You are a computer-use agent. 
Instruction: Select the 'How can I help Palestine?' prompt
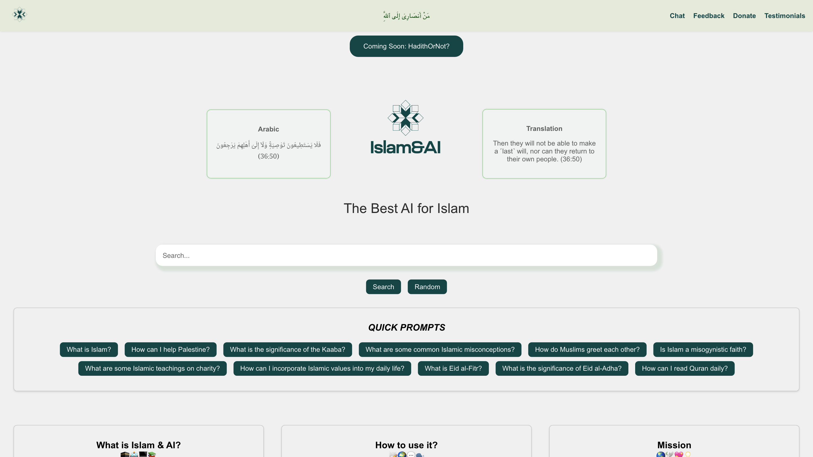click(171, 350)
